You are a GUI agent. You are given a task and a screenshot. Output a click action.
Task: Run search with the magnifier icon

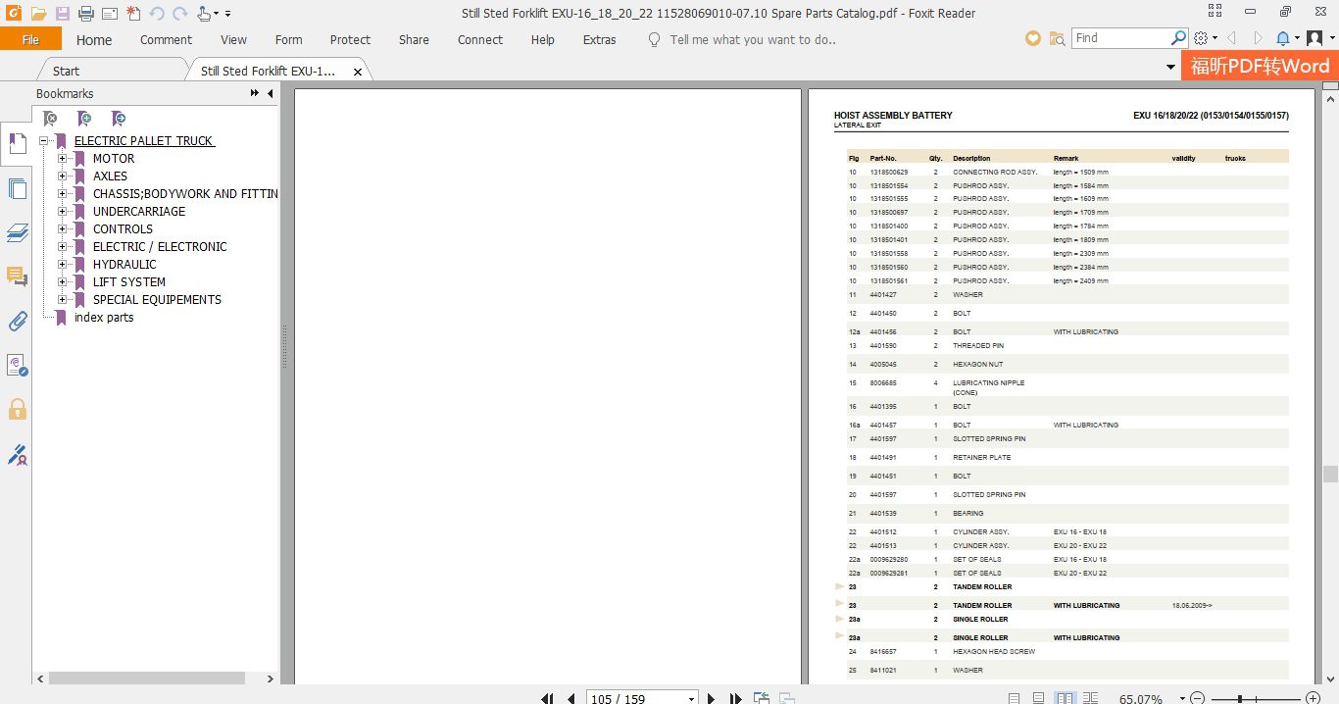[x=1179, y=38]
